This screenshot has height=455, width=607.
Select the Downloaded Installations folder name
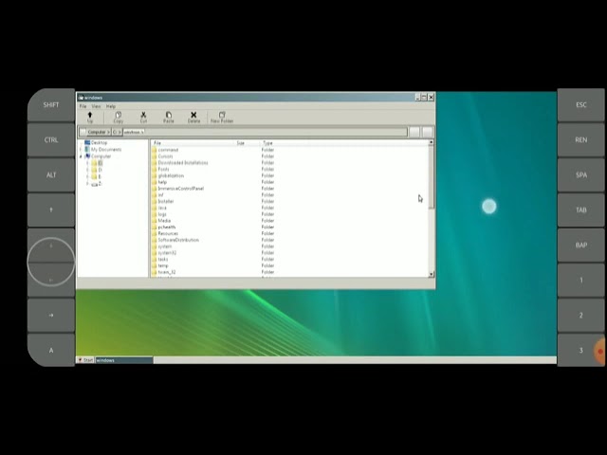[x=183, y=162]
